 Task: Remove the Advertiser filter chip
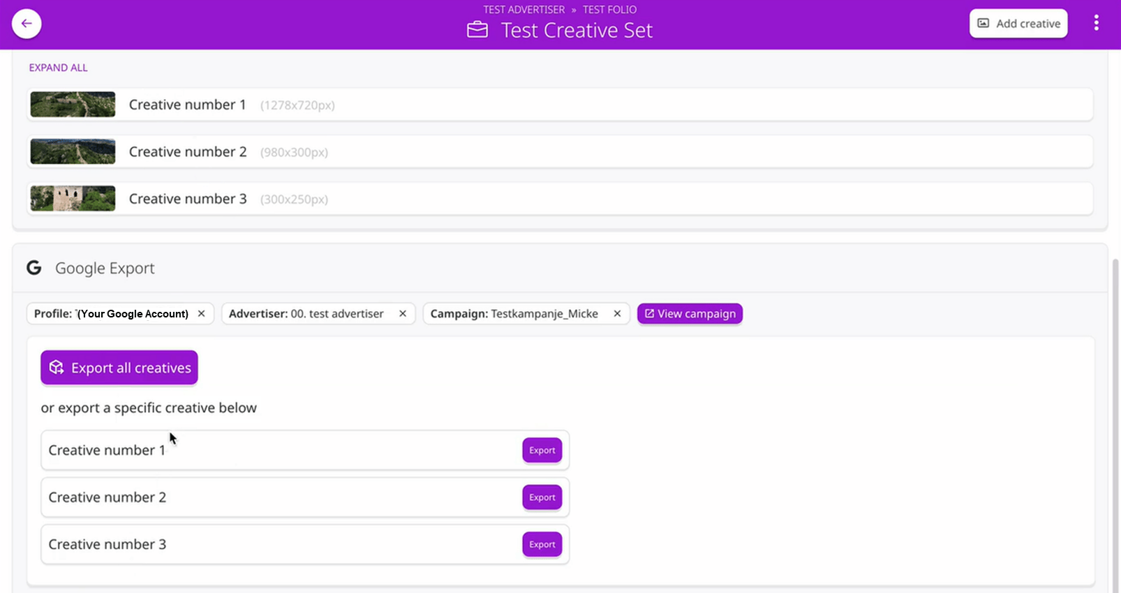(x=403, y=314)
